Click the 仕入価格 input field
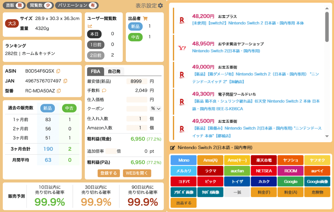Image resolution: width=334 pixels, height=212 pixels. 137,99
